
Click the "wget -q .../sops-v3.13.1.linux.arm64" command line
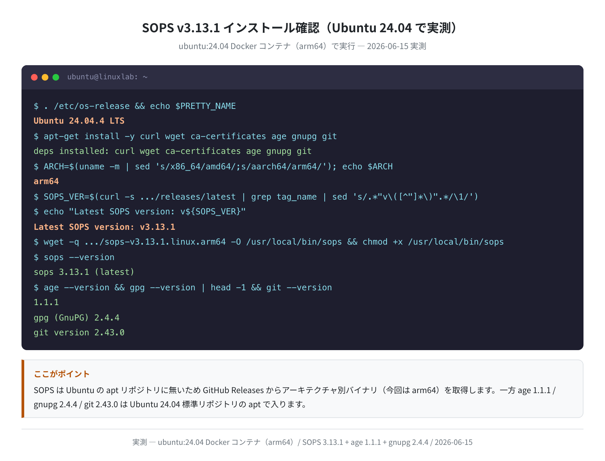click(x=269, y=242)
